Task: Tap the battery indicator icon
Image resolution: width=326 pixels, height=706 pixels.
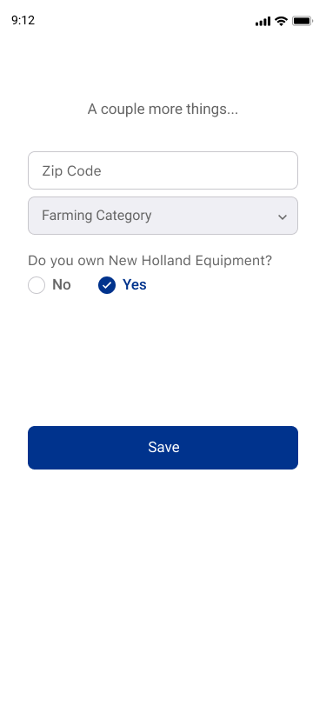Action: (302, 21)
